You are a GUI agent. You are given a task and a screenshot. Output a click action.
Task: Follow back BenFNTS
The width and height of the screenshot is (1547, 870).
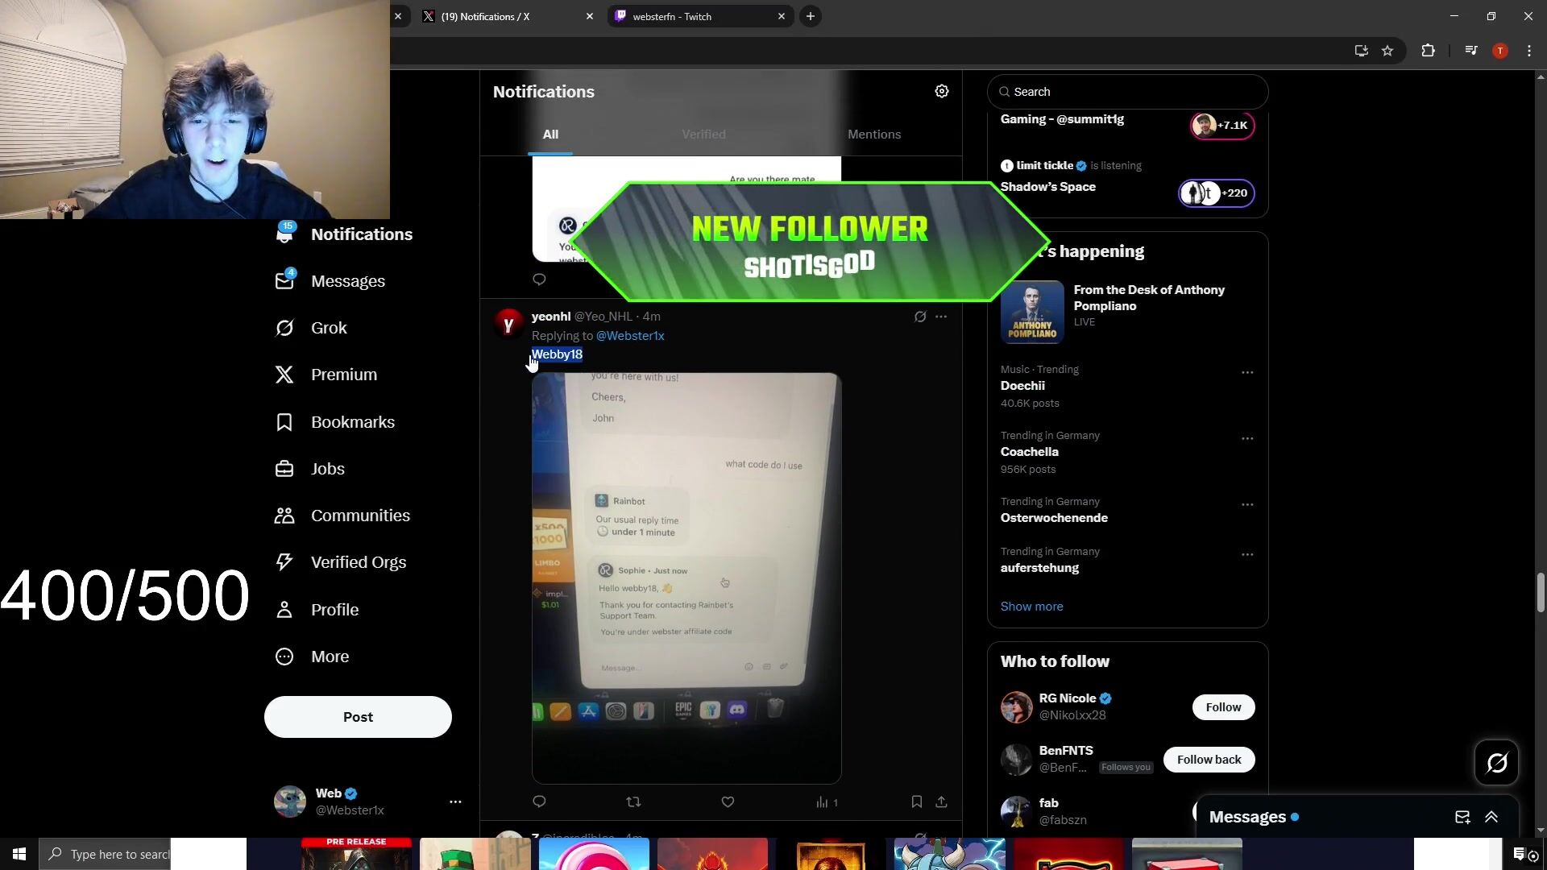tap(1209, 760)
